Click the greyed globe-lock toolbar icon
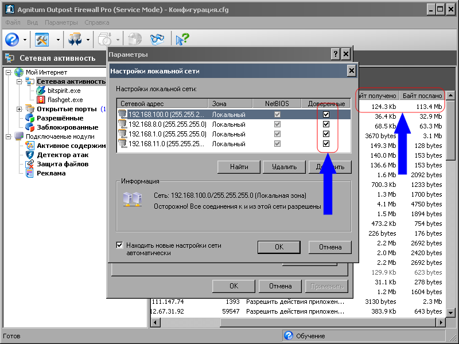 (135, 40)
